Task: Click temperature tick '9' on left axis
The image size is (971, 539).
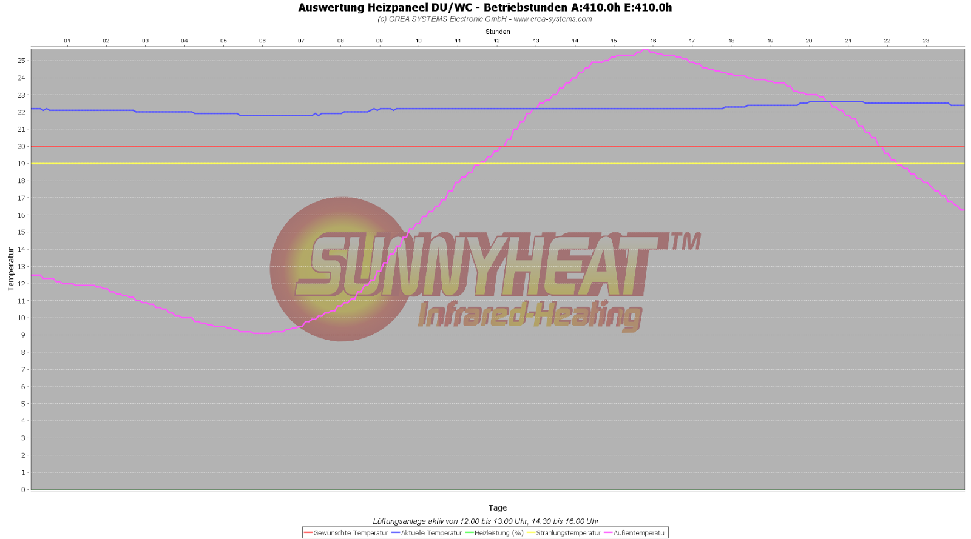Action: [23, 335]
